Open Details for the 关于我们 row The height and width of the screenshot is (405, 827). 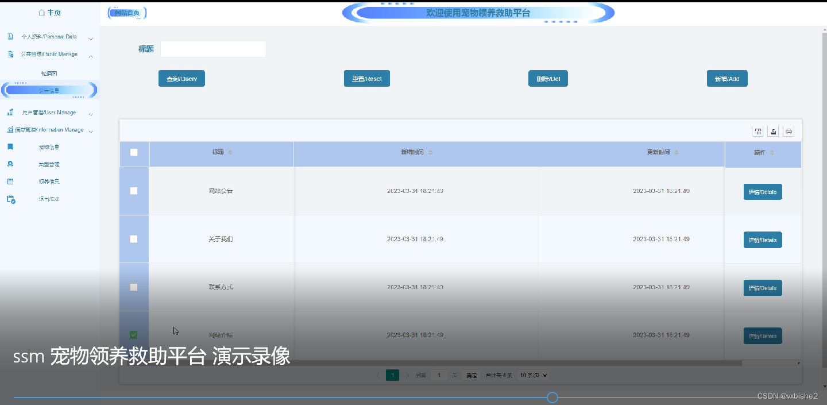(x=763, y=240)
